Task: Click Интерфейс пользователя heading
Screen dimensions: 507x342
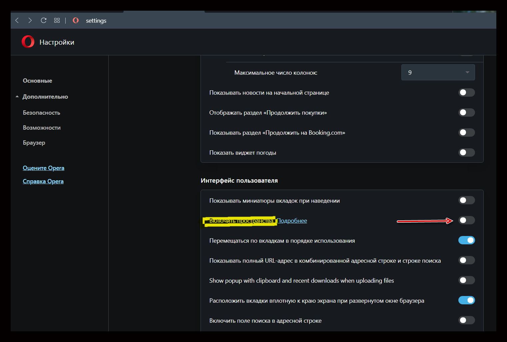Action: [239, 181]
